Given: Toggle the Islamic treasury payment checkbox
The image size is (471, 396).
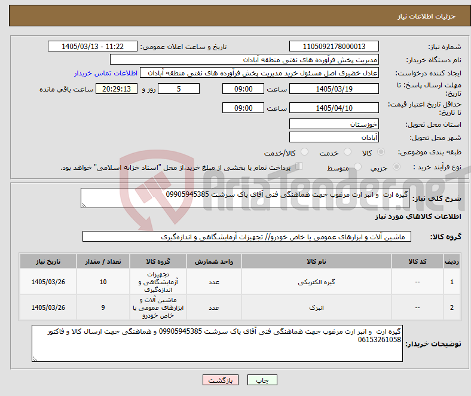Looking at the screenshot, I should pyautogui.click(x=299, y=166).
